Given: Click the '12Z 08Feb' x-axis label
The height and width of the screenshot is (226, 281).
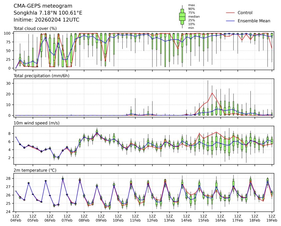Looking at the screenshot, I should pos(84,218).
